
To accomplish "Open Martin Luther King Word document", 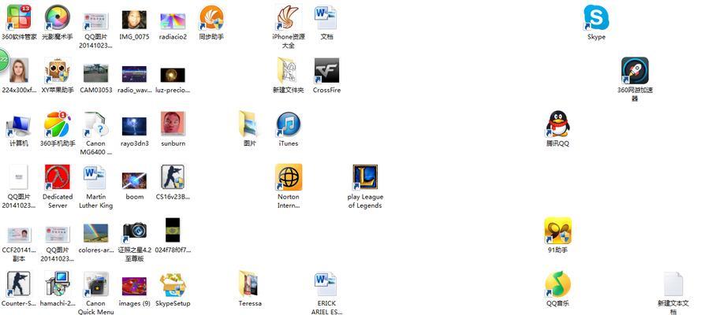I will click(x=96, y=177).
